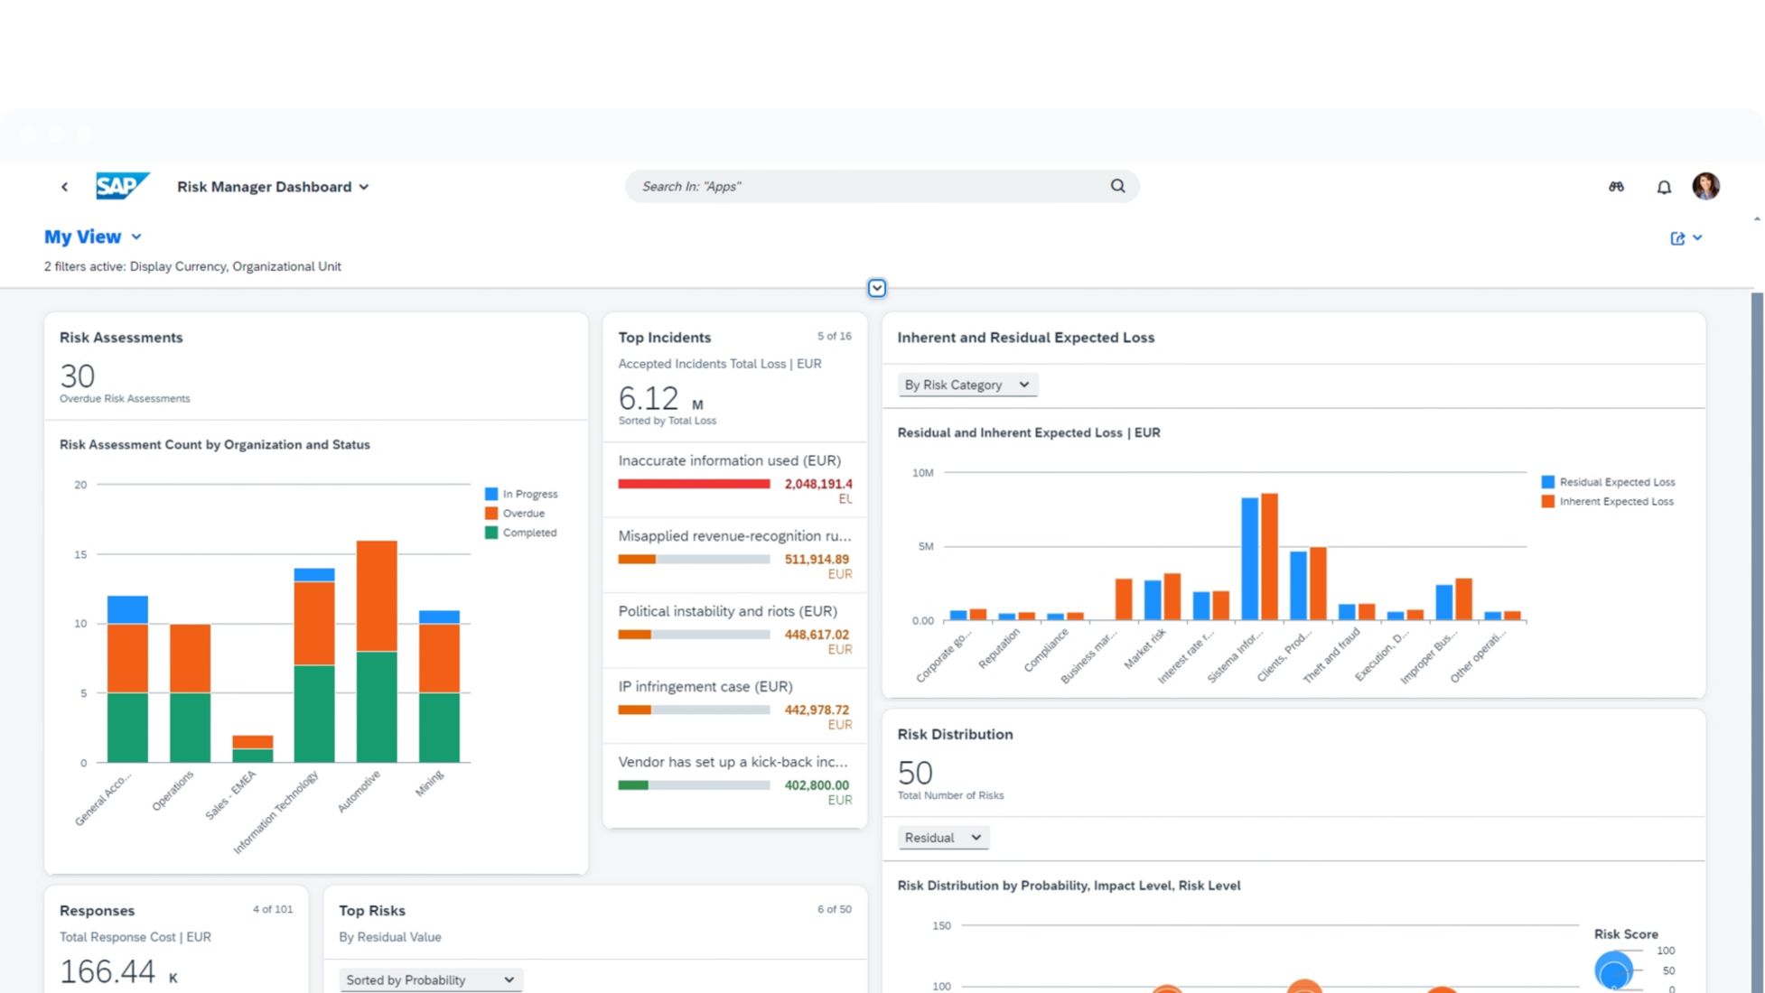1765x993 pixels.
Task: Open the By Risk Category dropdown
Action: [x=967, y=385]
